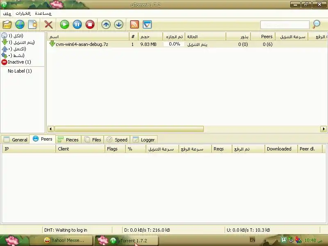Create a new torrent file icon
This screenshot has height=246, width=328.
[x=32, y=25]
